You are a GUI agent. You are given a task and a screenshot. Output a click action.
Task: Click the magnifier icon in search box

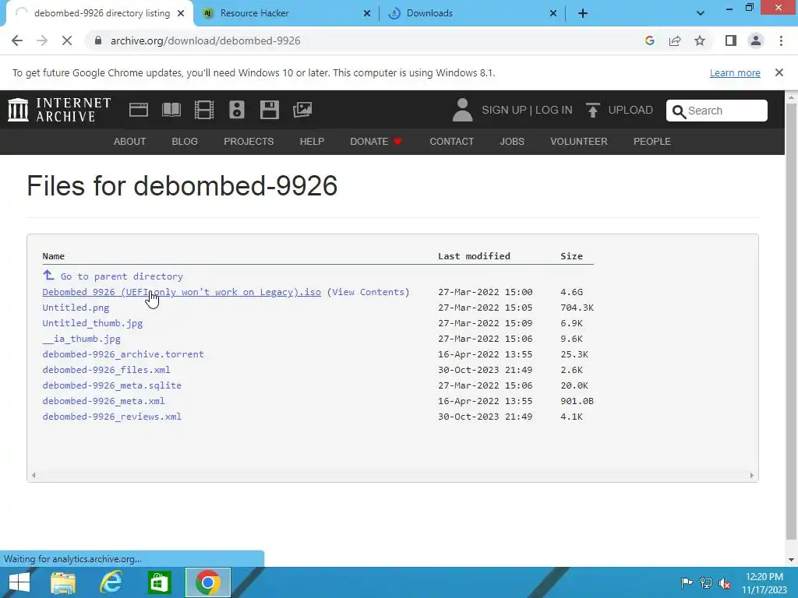click(x=679, y=111)
